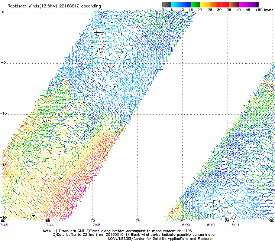
Task: Click the gray 0-5 knots legend swatch
Action: (x=166, y=4)
